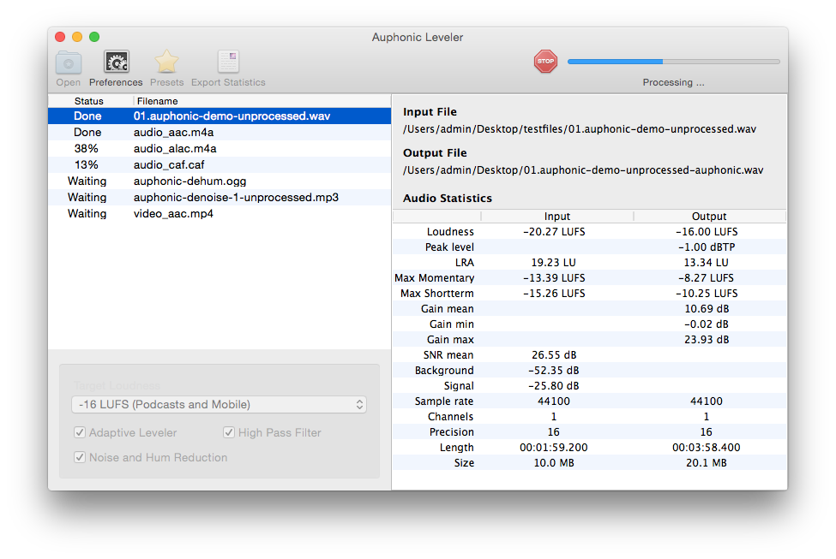Click the Input File path text
Screen dimensions: 836x559
tap(580, 129)
